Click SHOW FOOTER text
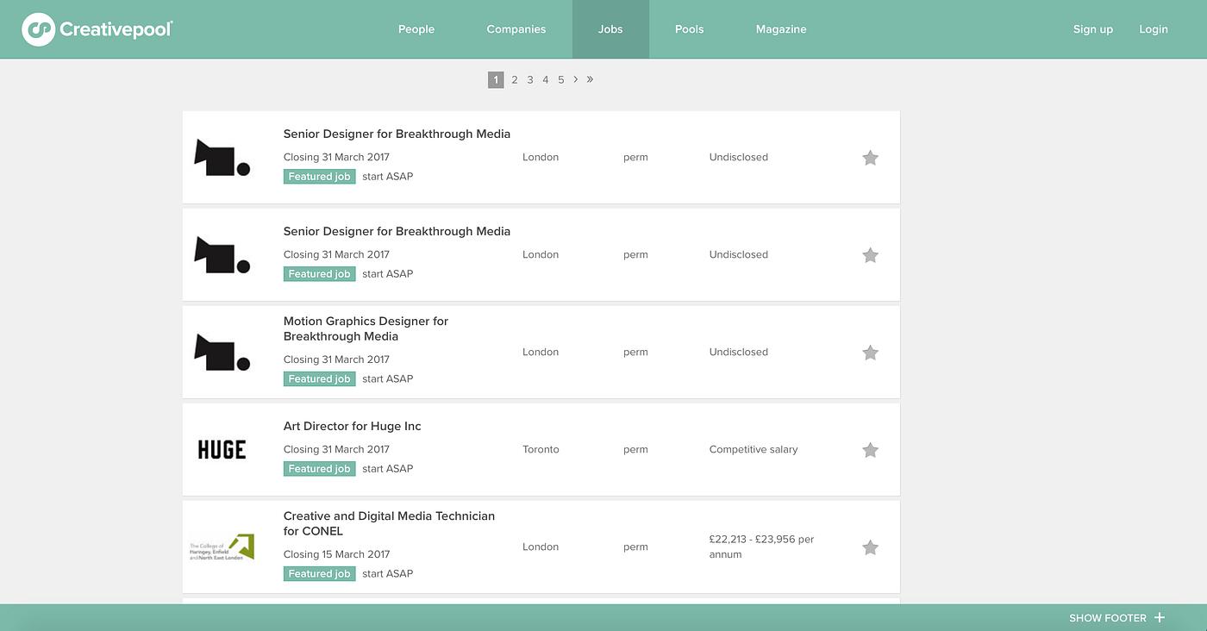 point(1108,618)
